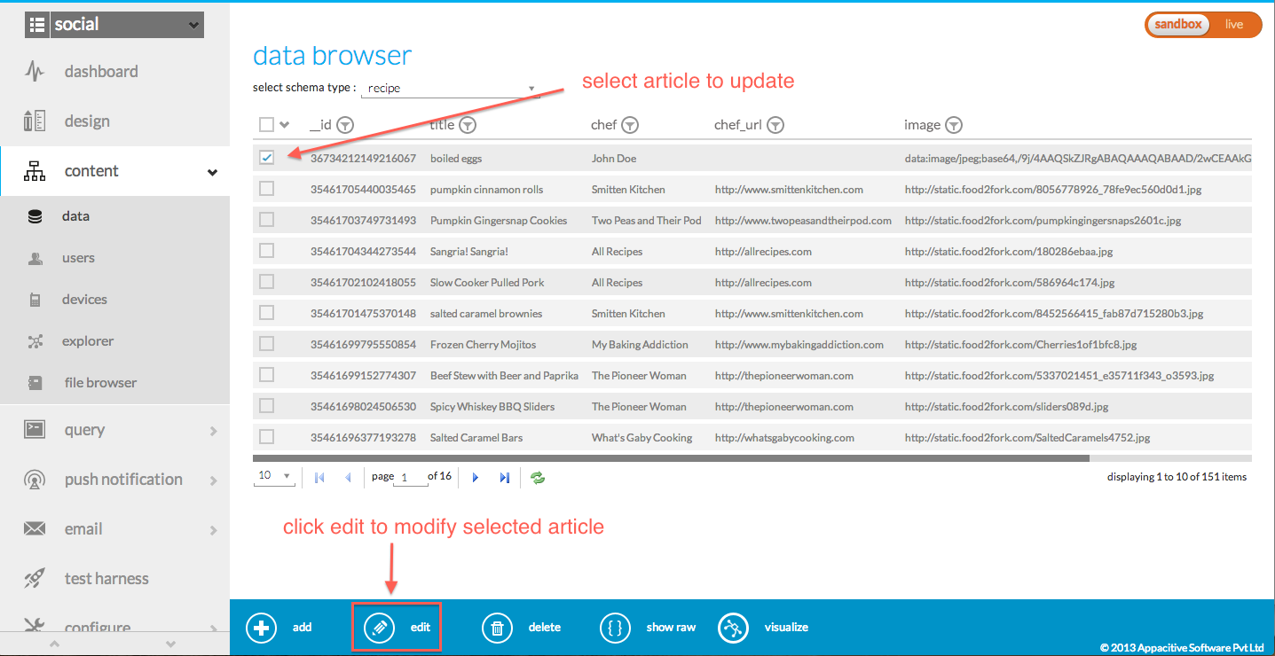
Task: Filter the chef column
Action: [x=630, y=125]
